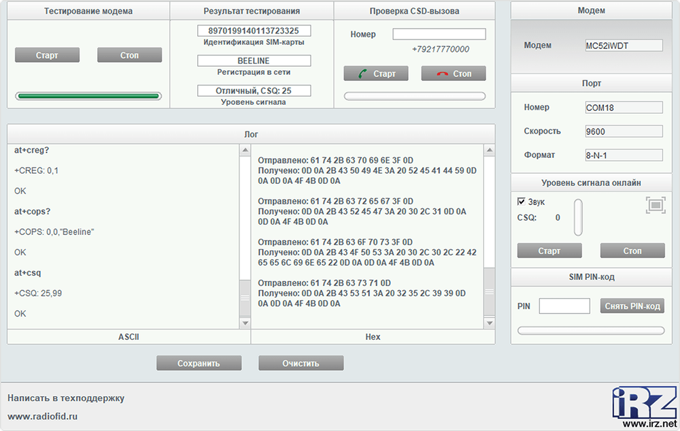Toggle the Звук checkbox

[522, 202]
